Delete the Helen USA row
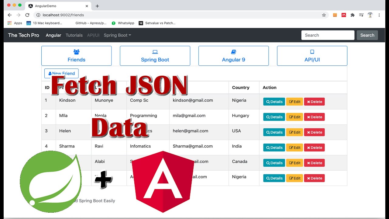This screenshot has width=389, height=219. pos(314,132)
